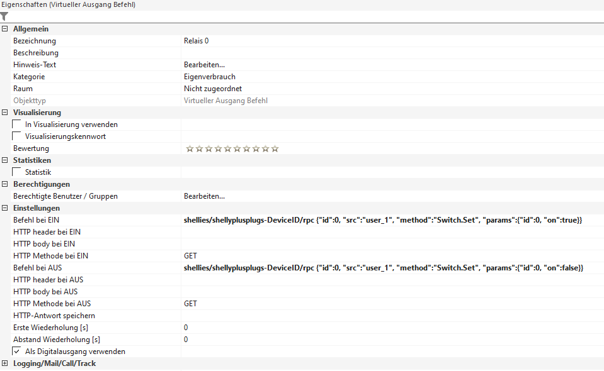Screen dimensions: 604x371
Task: Open Hinweis-Text Bearbeiten editor
Action: pos(204,65)
